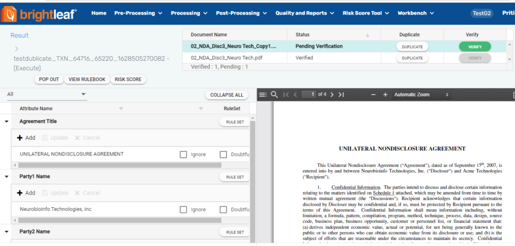Check Ignore for Neurobioinfo Technologies, Inc.

coord(184,210)
